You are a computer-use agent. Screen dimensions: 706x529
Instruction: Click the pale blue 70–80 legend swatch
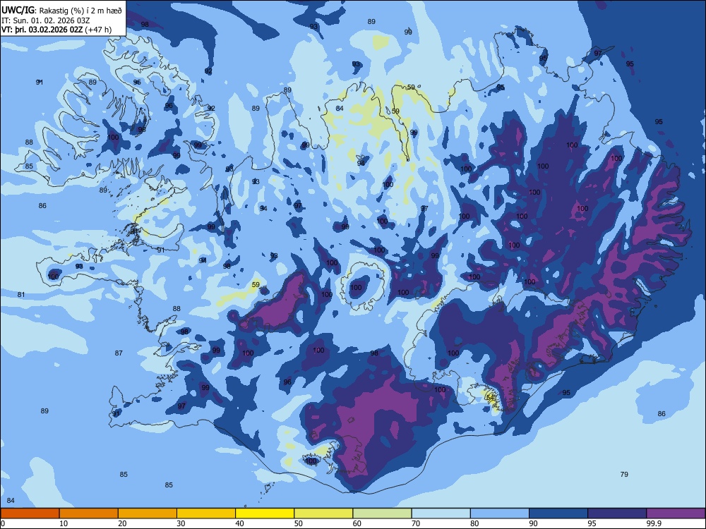coord(441,513)
